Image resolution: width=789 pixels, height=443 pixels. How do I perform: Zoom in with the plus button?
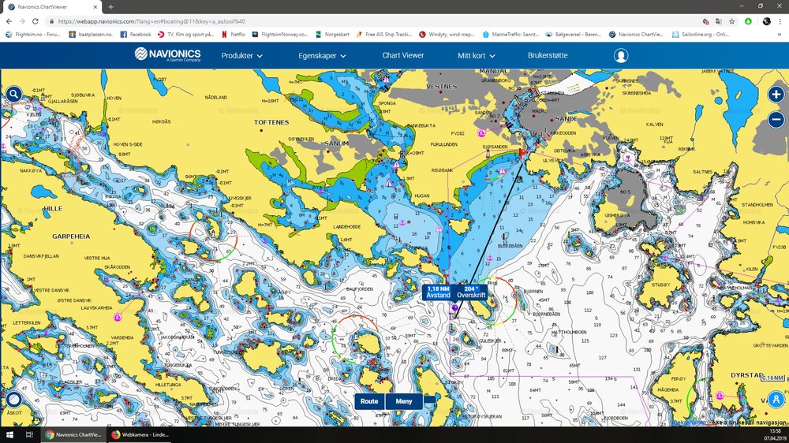[x=776, y=94]
